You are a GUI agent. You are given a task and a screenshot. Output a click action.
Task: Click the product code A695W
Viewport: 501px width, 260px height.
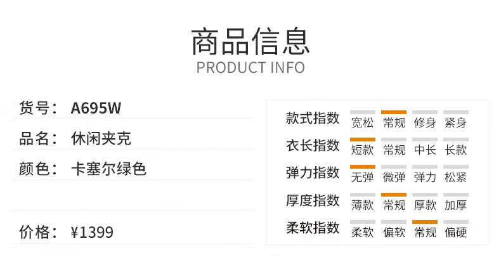[x=96, y=108]
